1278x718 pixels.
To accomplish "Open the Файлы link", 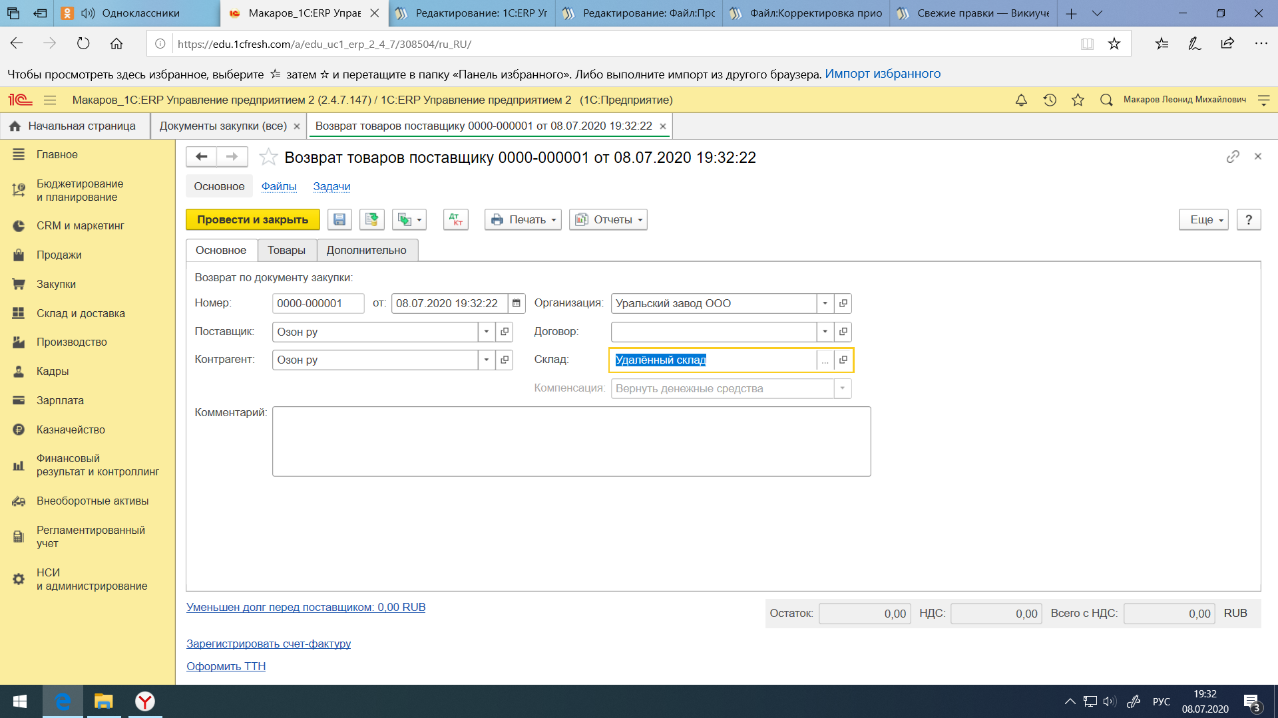I will click(x=279, y=186).
